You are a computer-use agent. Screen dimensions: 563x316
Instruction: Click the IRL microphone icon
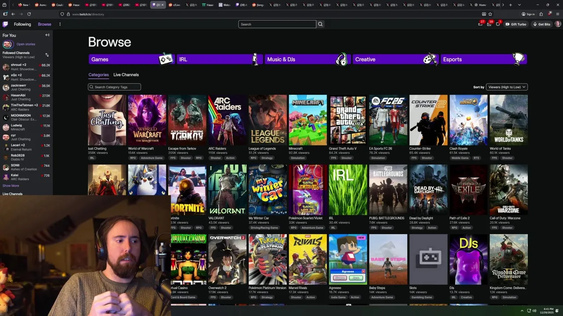(255, 59)
